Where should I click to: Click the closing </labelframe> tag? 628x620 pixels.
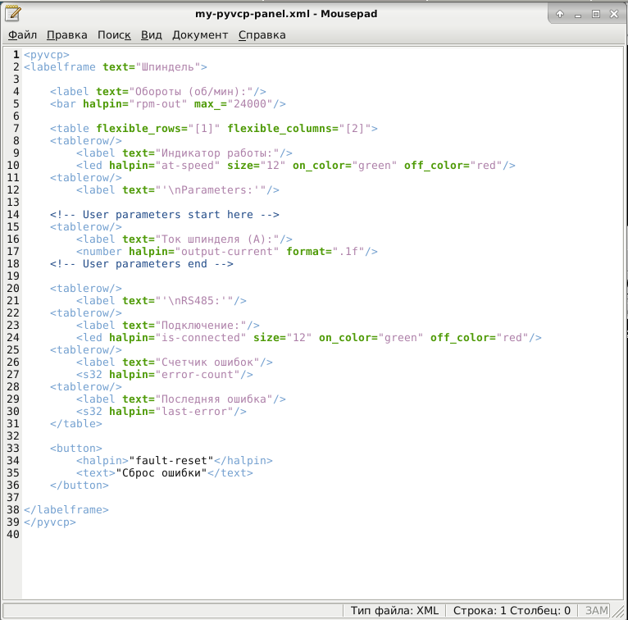(66, 510)
